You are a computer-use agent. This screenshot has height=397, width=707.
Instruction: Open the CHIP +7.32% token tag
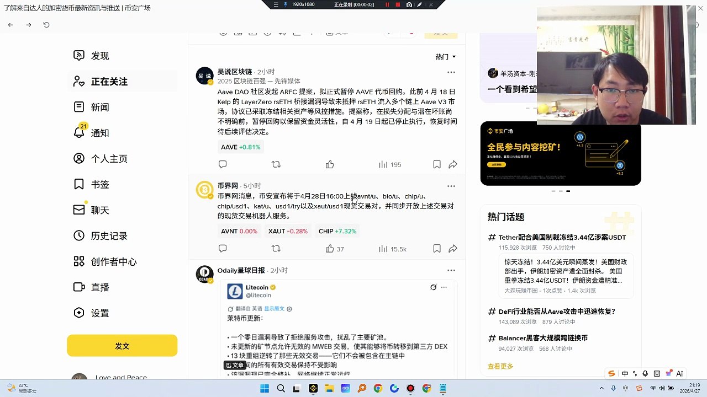click(x=337, y=232)
